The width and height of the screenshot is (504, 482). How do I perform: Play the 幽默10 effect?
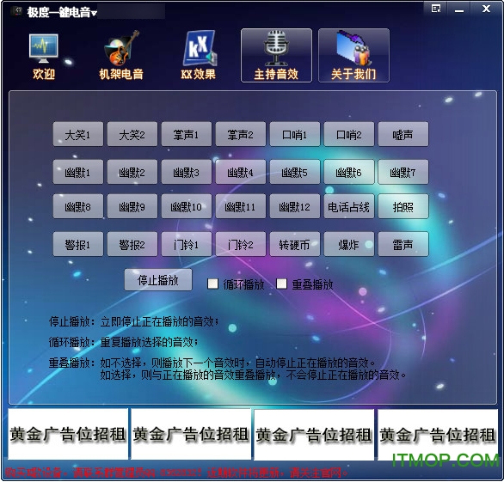tap(187, 206)
